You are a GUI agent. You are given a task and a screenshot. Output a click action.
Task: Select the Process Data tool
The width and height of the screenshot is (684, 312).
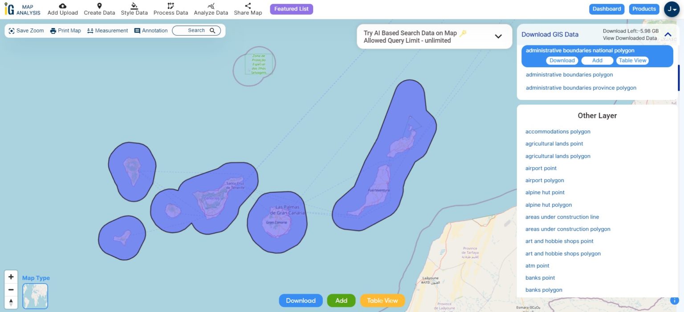tap(171, 9)
